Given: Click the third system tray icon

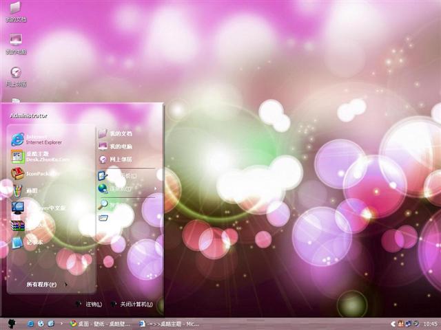Looking at the screenshot, I should (x=416, y=324).
